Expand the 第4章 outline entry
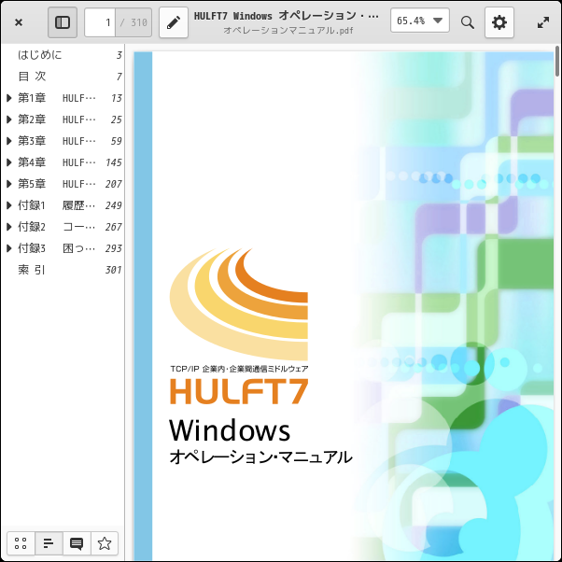 [x=9, y=162]
